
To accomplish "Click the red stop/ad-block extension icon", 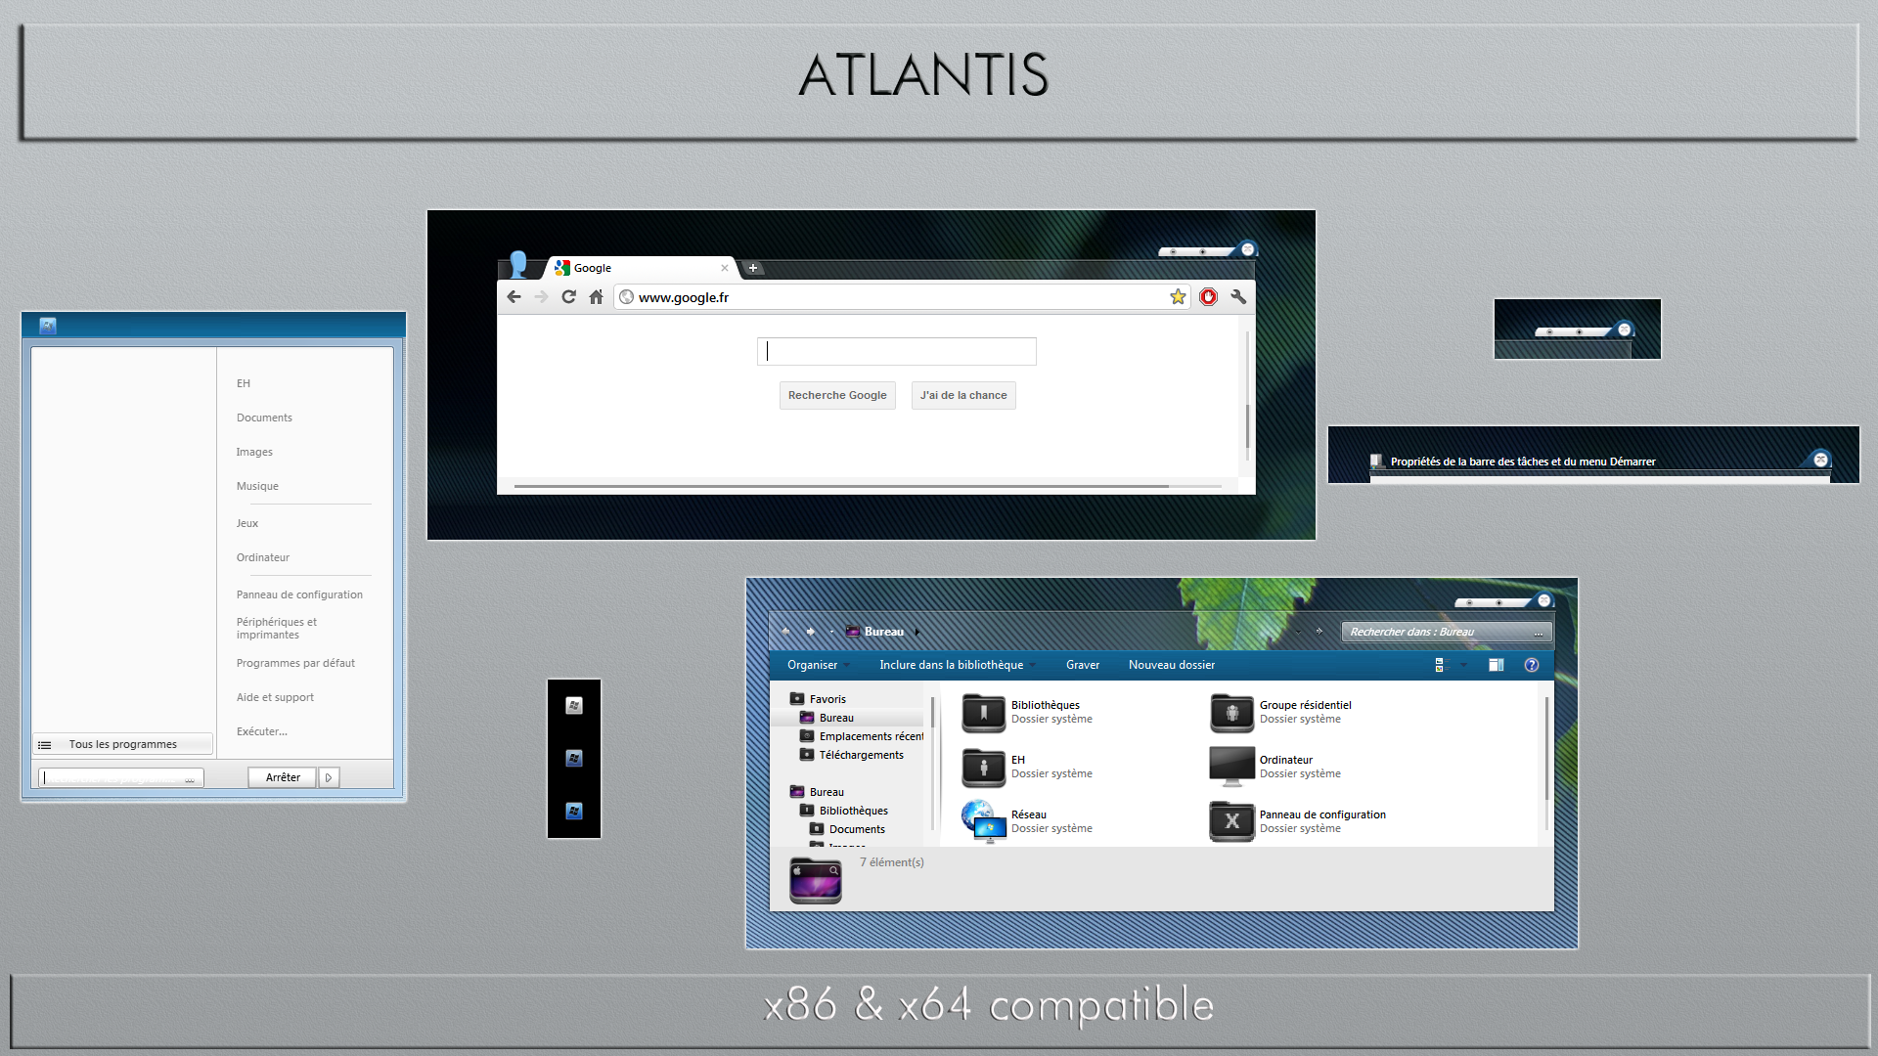I will [1209, 296].
